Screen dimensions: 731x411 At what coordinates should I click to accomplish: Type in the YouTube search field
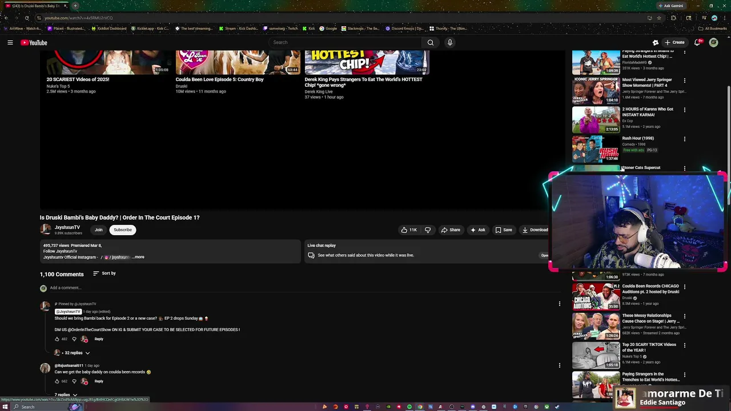tap(345, 42)
